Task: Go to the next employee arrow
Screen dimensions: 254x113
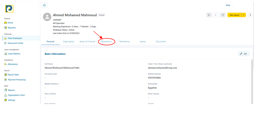Action: pos(223,15)
